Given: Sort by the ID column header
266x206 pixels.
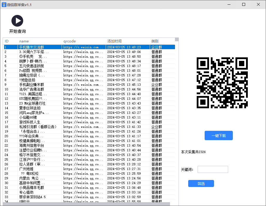Looking at the screenshot, I should 7,41.
